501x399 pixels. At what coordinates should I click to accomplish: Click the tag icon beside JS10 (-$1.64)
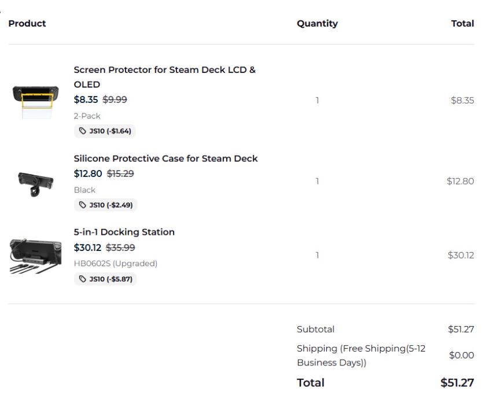pyautogui.click(x=82, y=131)
